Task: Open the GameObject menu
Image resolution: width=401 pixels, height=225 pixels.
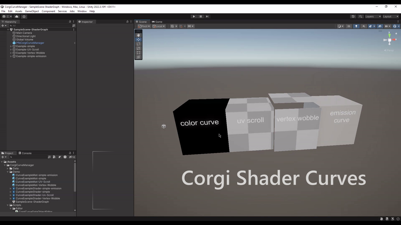Action: (32, 11)
